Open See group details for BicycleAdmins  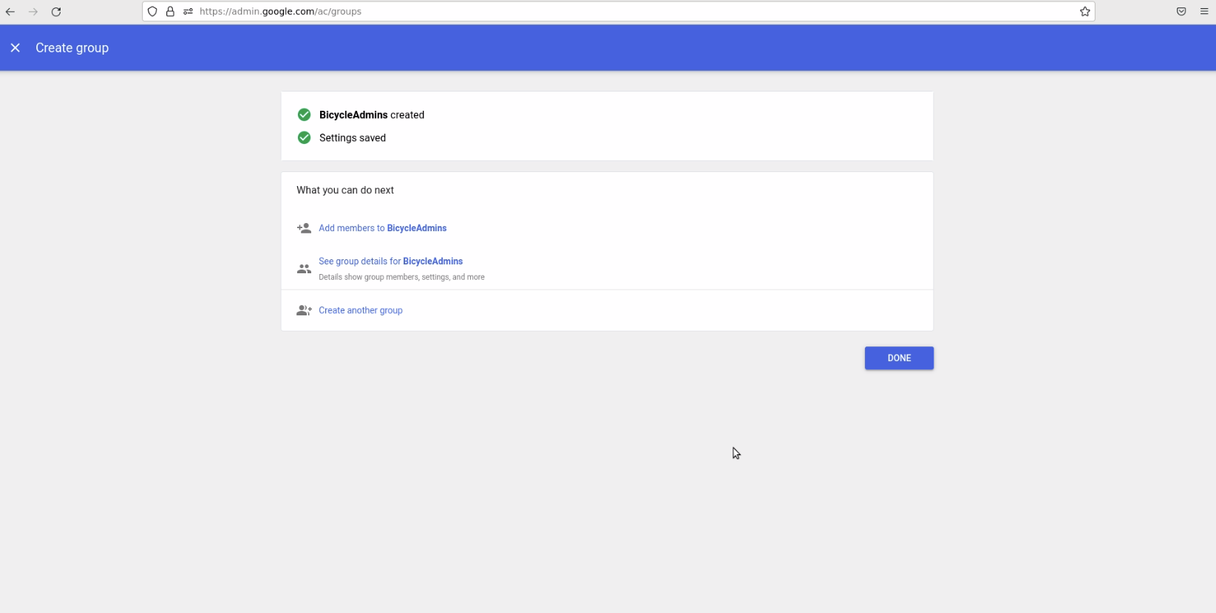[x=390, y=261]
